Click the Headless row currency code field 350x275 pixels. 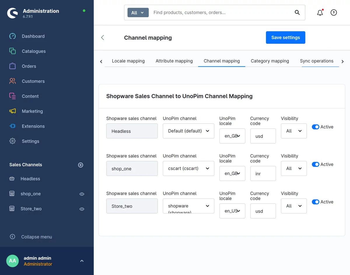(263, 136)
